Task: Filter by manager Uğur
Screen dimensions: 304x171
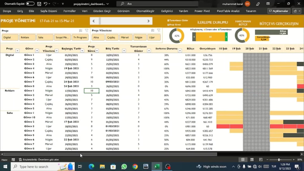Action: 154,37
